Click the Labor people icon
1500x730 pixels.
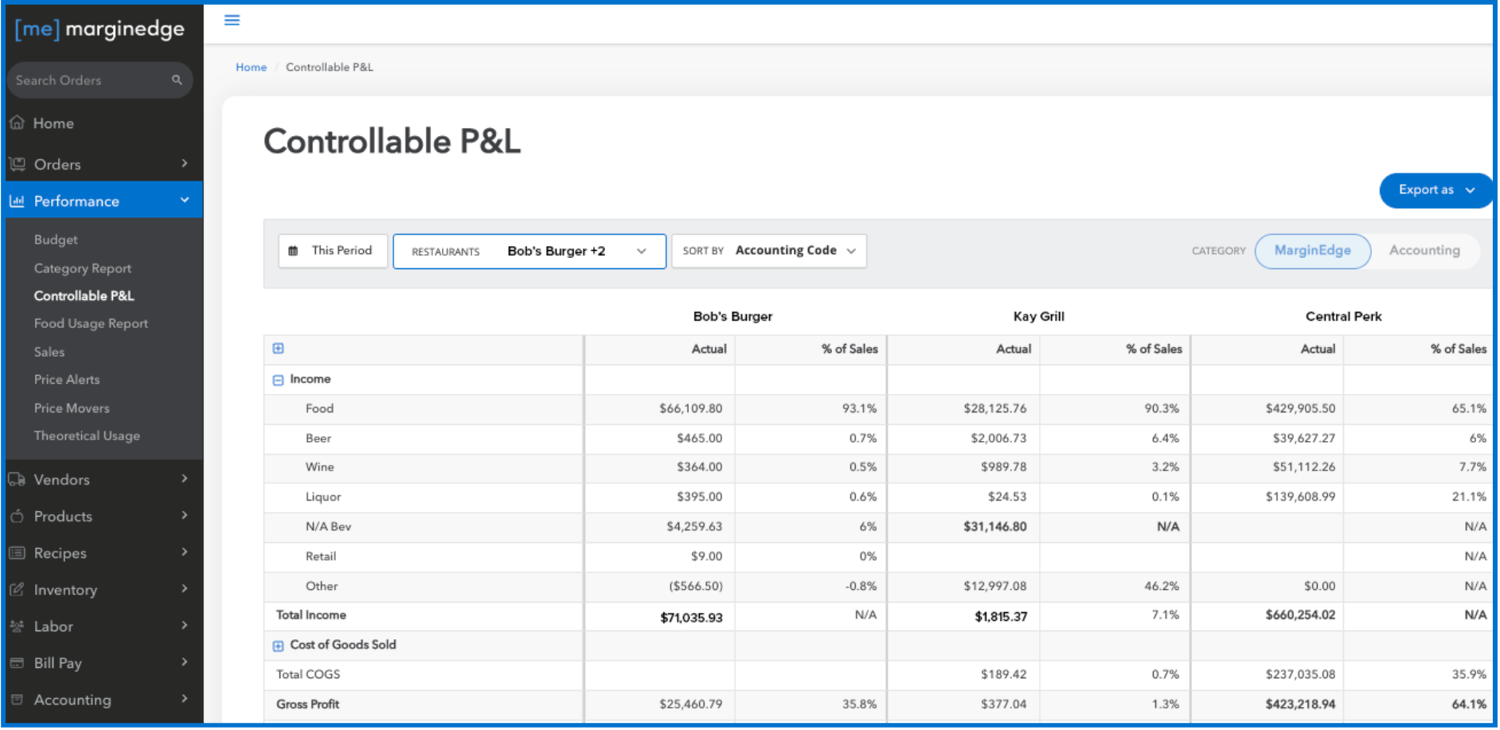point(17,626)
